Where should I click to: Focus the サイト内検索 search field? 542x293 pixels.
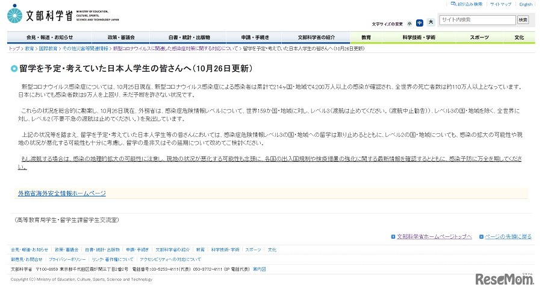pos(478,20)
